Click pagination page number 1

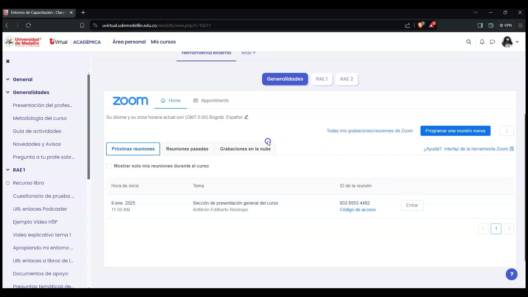[x=496, y=229]
